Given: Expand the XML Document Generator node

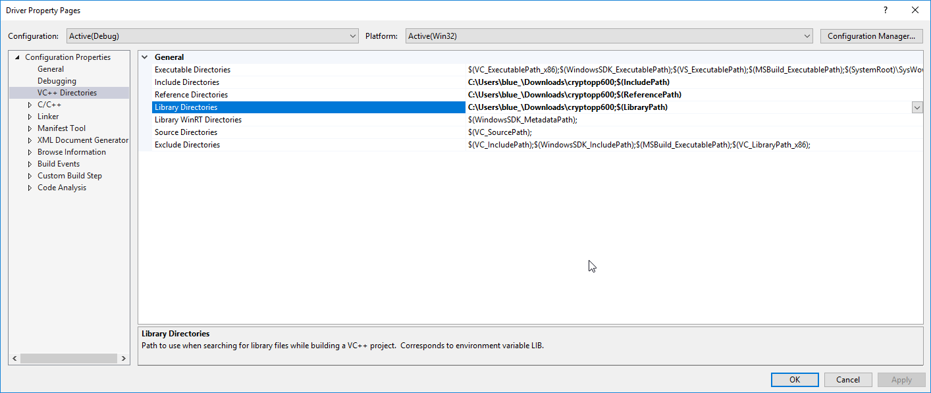Looking at the screenshot, I should (x=29, y=140).
